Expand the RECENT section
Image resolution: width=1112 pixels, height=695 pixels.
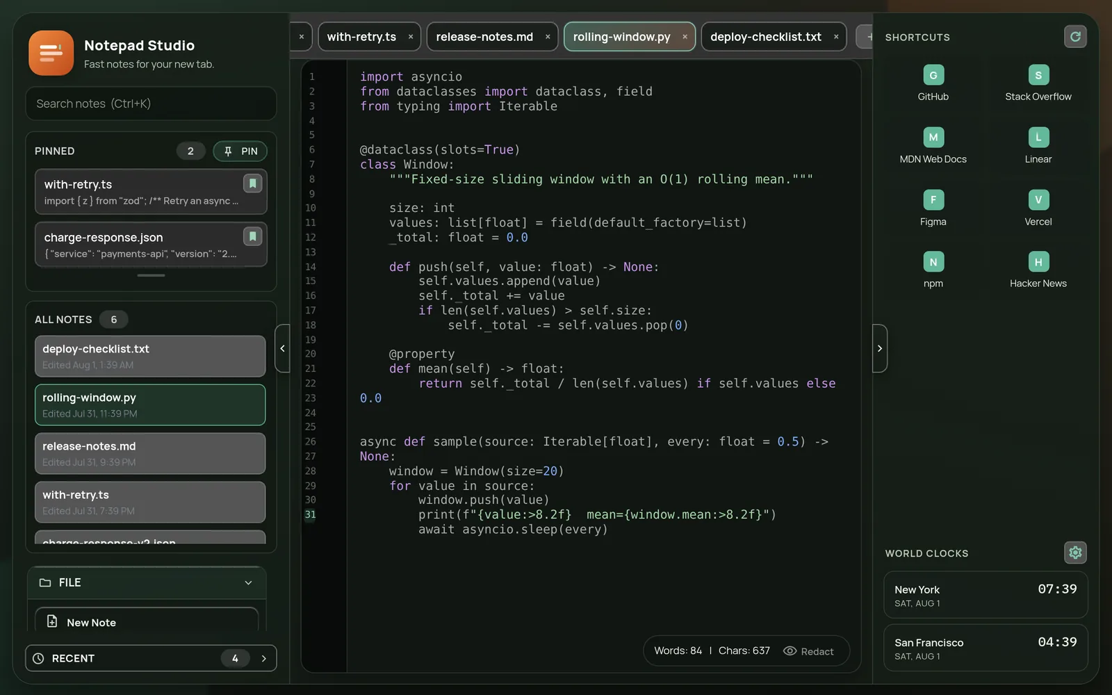click(x=151, y=658)
